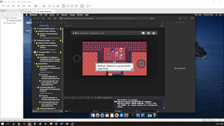This screenshot has height=126, width=224.
Task: Open Xcode breakpoint navigator icon
Action: point(58,22)
